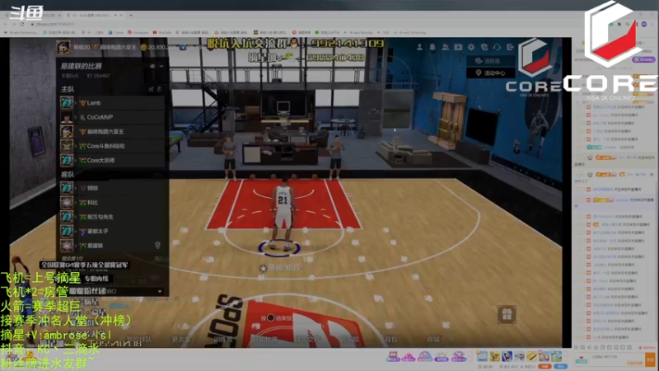The height and width of the screenshot is (371, 659).
Task: Open the YouTube bookmark
Action: coord(162,32)
